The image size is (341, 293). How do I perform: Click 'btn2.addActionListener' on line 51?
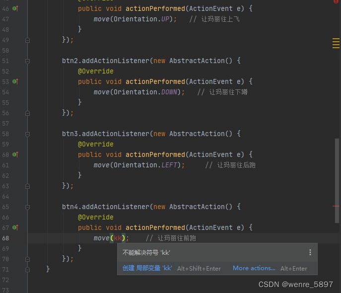point(105,61)
